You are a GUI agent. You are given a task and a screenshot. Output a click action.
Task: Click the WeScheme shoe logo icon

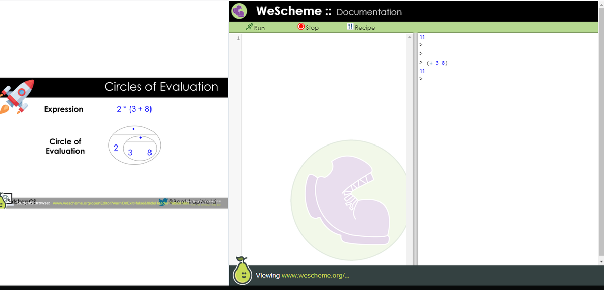(x=240, y=11)
